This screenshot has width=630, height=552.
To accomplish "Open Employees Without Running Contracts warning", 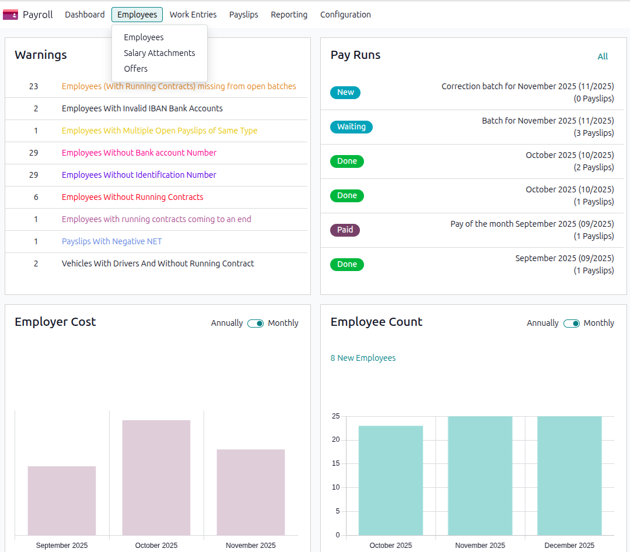I will [x=132, y=197].
